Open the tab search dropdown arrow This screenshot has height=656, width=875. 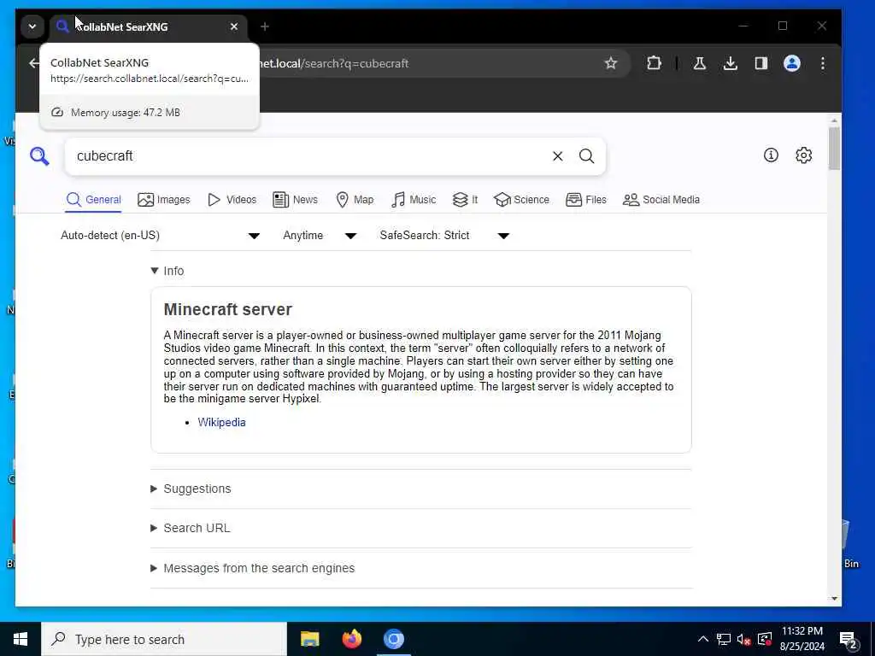[x=32, y=26]
